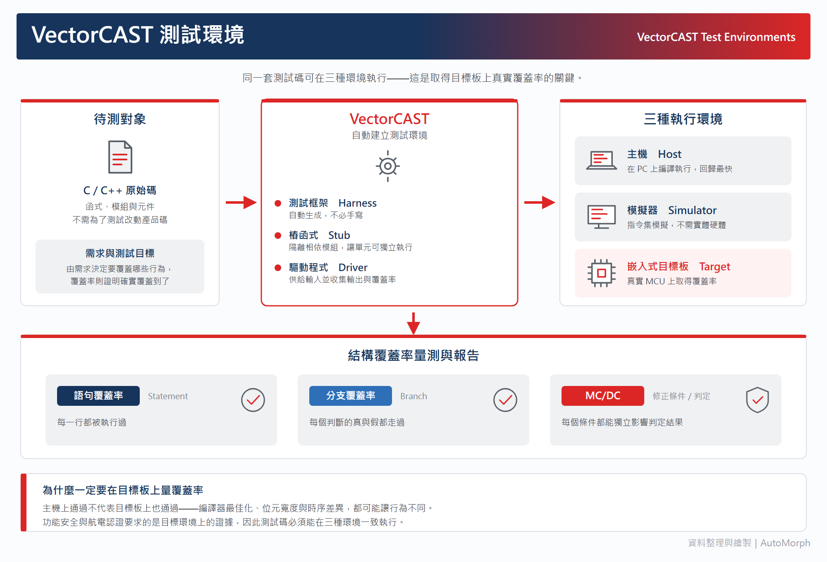827x562 pixels.
Task: Select the 嵌入式目標板 Target environment card
Action: click(683, 273)
